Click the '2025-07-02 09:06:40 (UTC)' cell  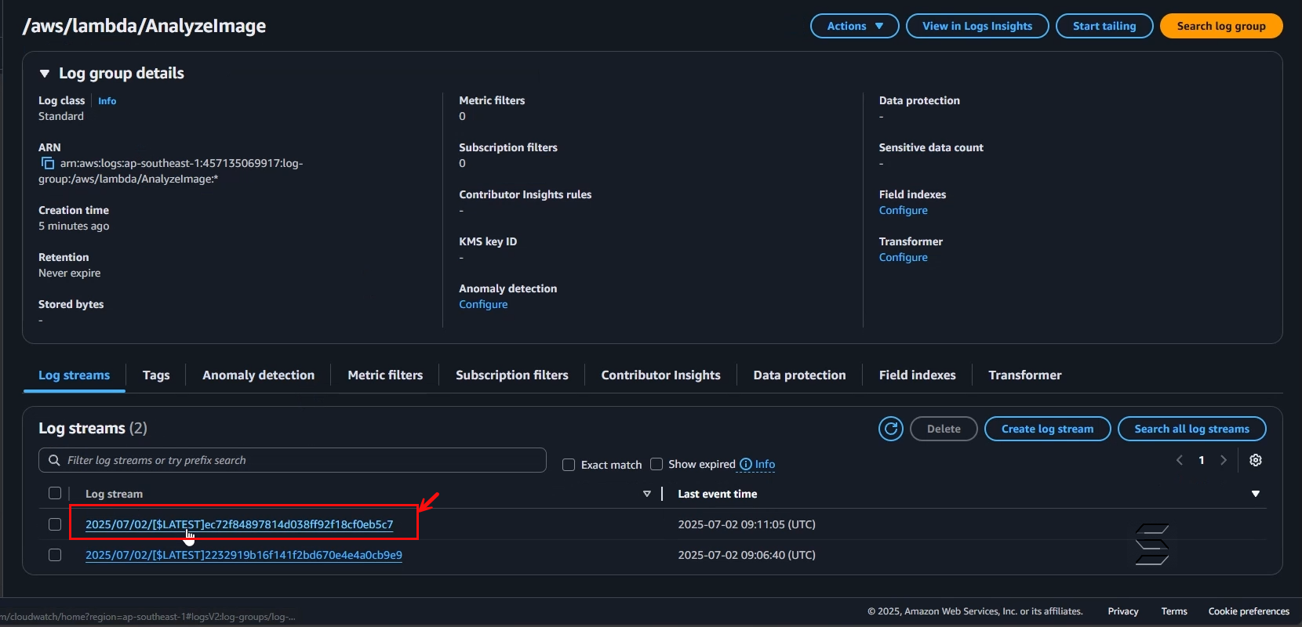click(x=747, y=555)
